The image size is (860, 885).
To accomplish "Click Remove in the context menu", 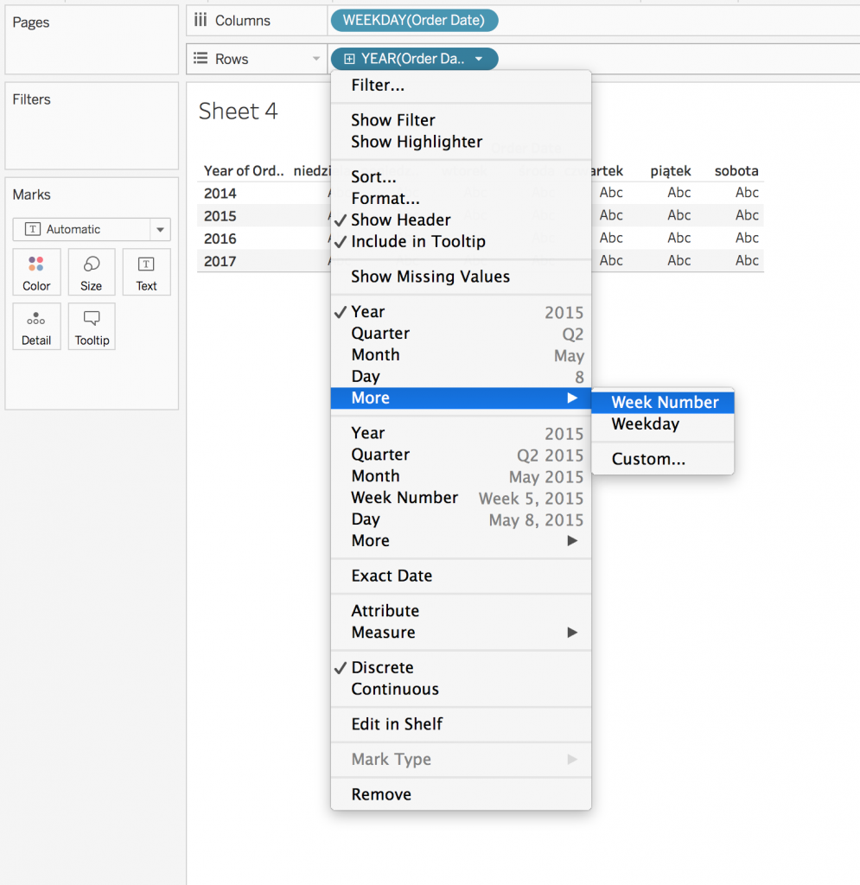I will (x=381, y=794).
